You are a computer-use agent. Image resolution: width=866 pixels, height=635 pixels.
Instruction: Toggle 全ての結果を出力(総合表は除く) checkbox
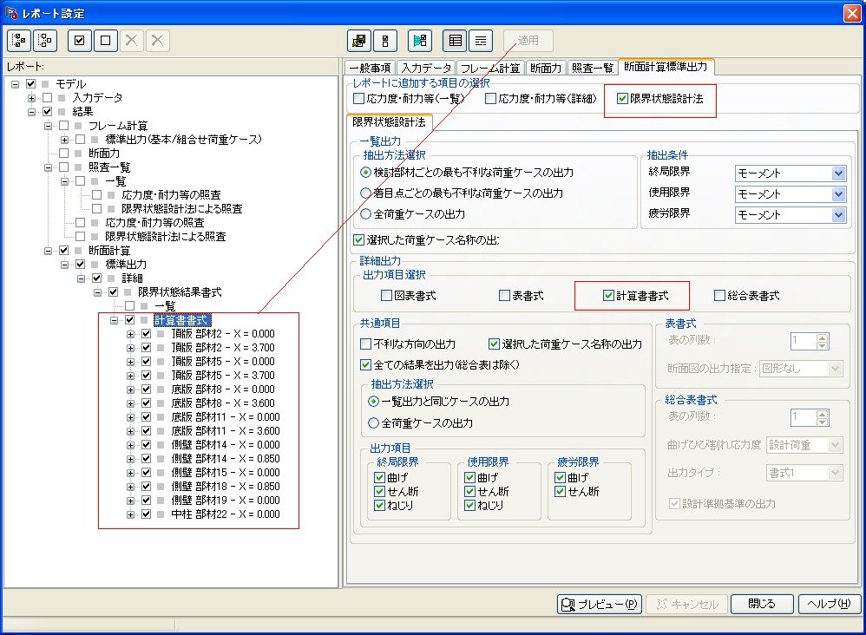[x=365, y=365]
